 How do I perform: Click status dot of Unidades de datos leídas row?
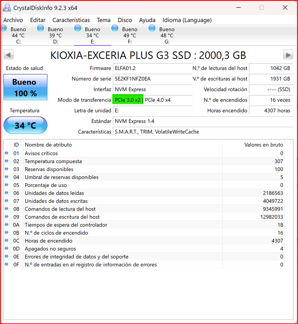(6, 193)
